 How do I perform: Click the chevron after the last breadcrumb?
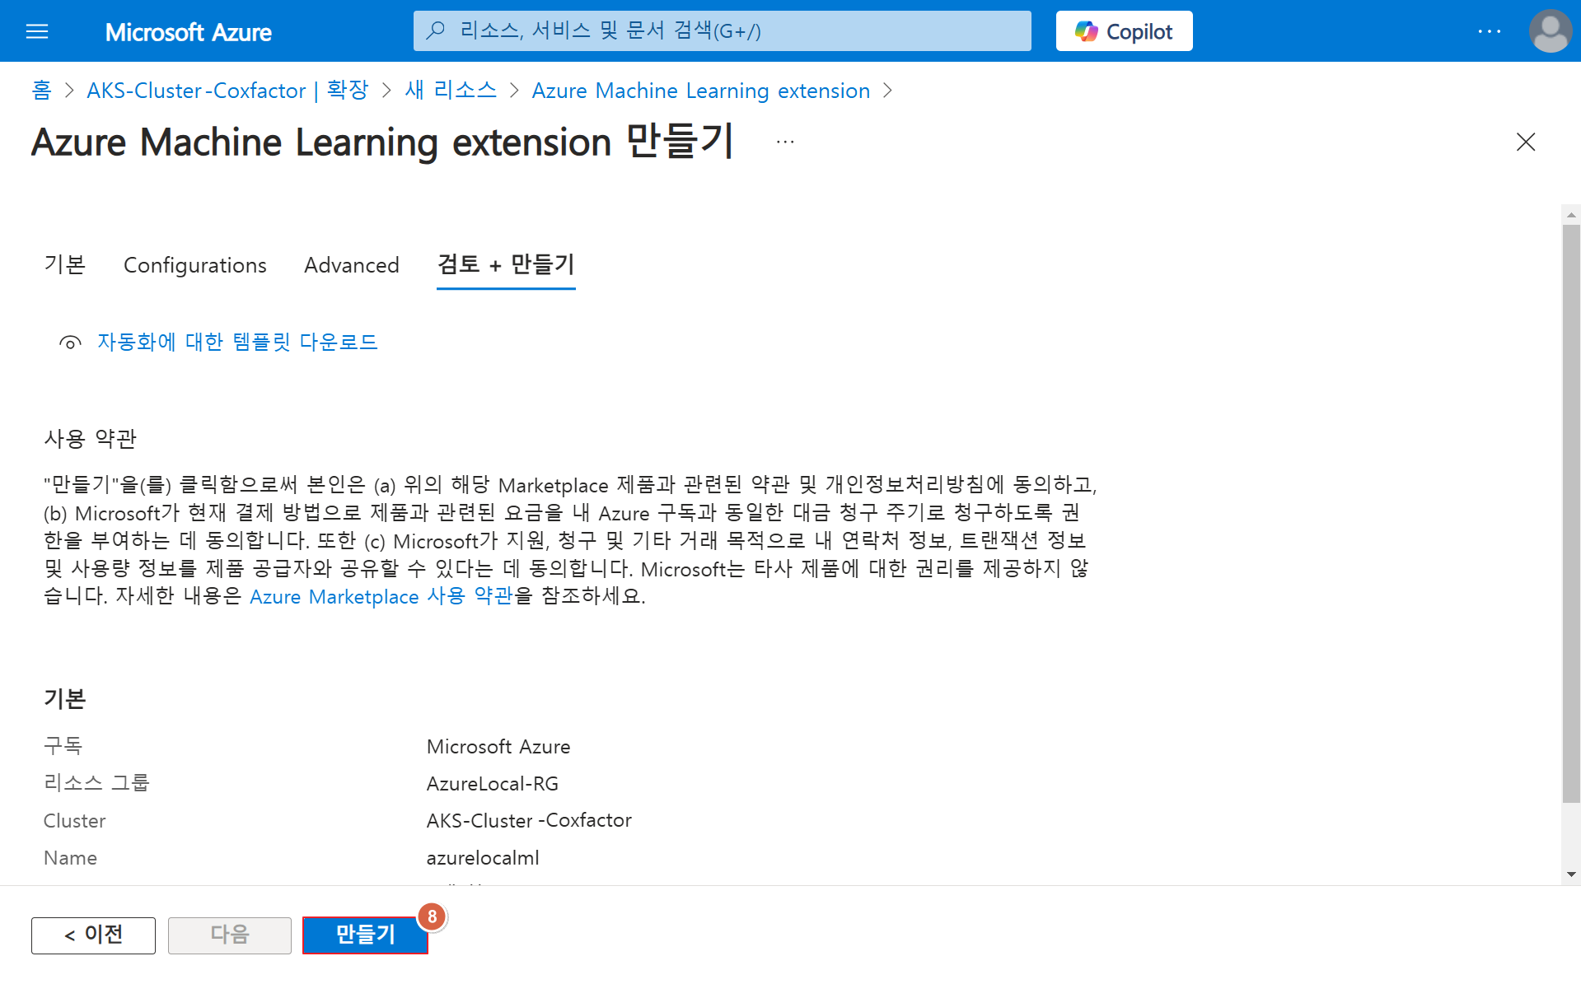pyautogui.click(x=887, y=90)
